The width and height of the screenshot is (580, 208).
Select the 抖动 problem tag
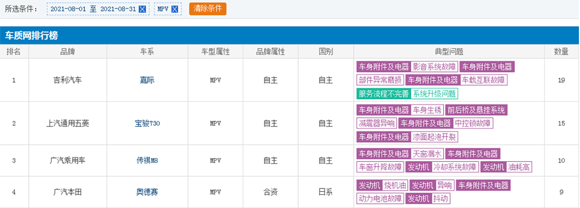click(441, 199)
